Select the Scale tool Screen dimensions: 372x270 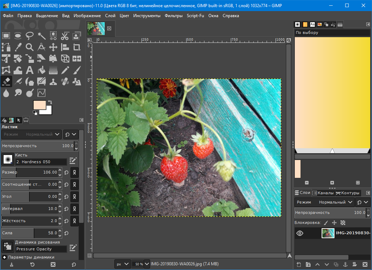(x=30, y=59)
